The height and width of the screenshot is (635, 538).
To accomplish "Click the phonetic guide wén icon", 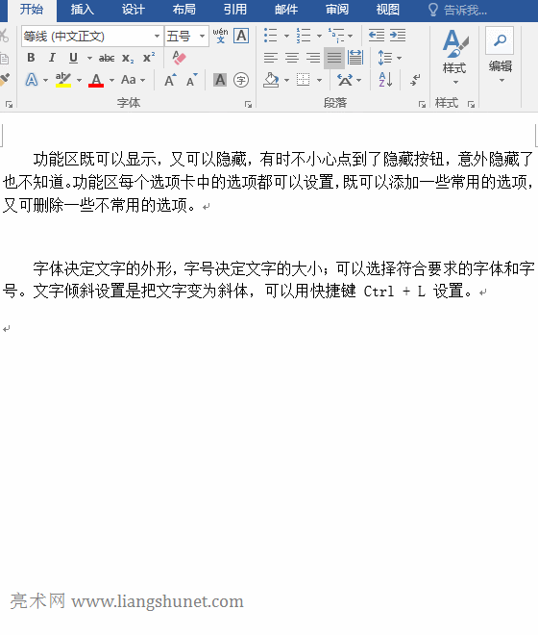I will [220, 36].
